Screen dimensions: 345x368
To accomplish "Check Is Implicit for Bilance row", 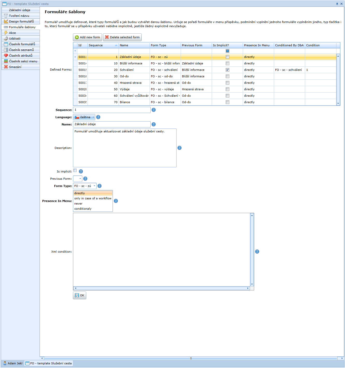I will pos(227,102).
